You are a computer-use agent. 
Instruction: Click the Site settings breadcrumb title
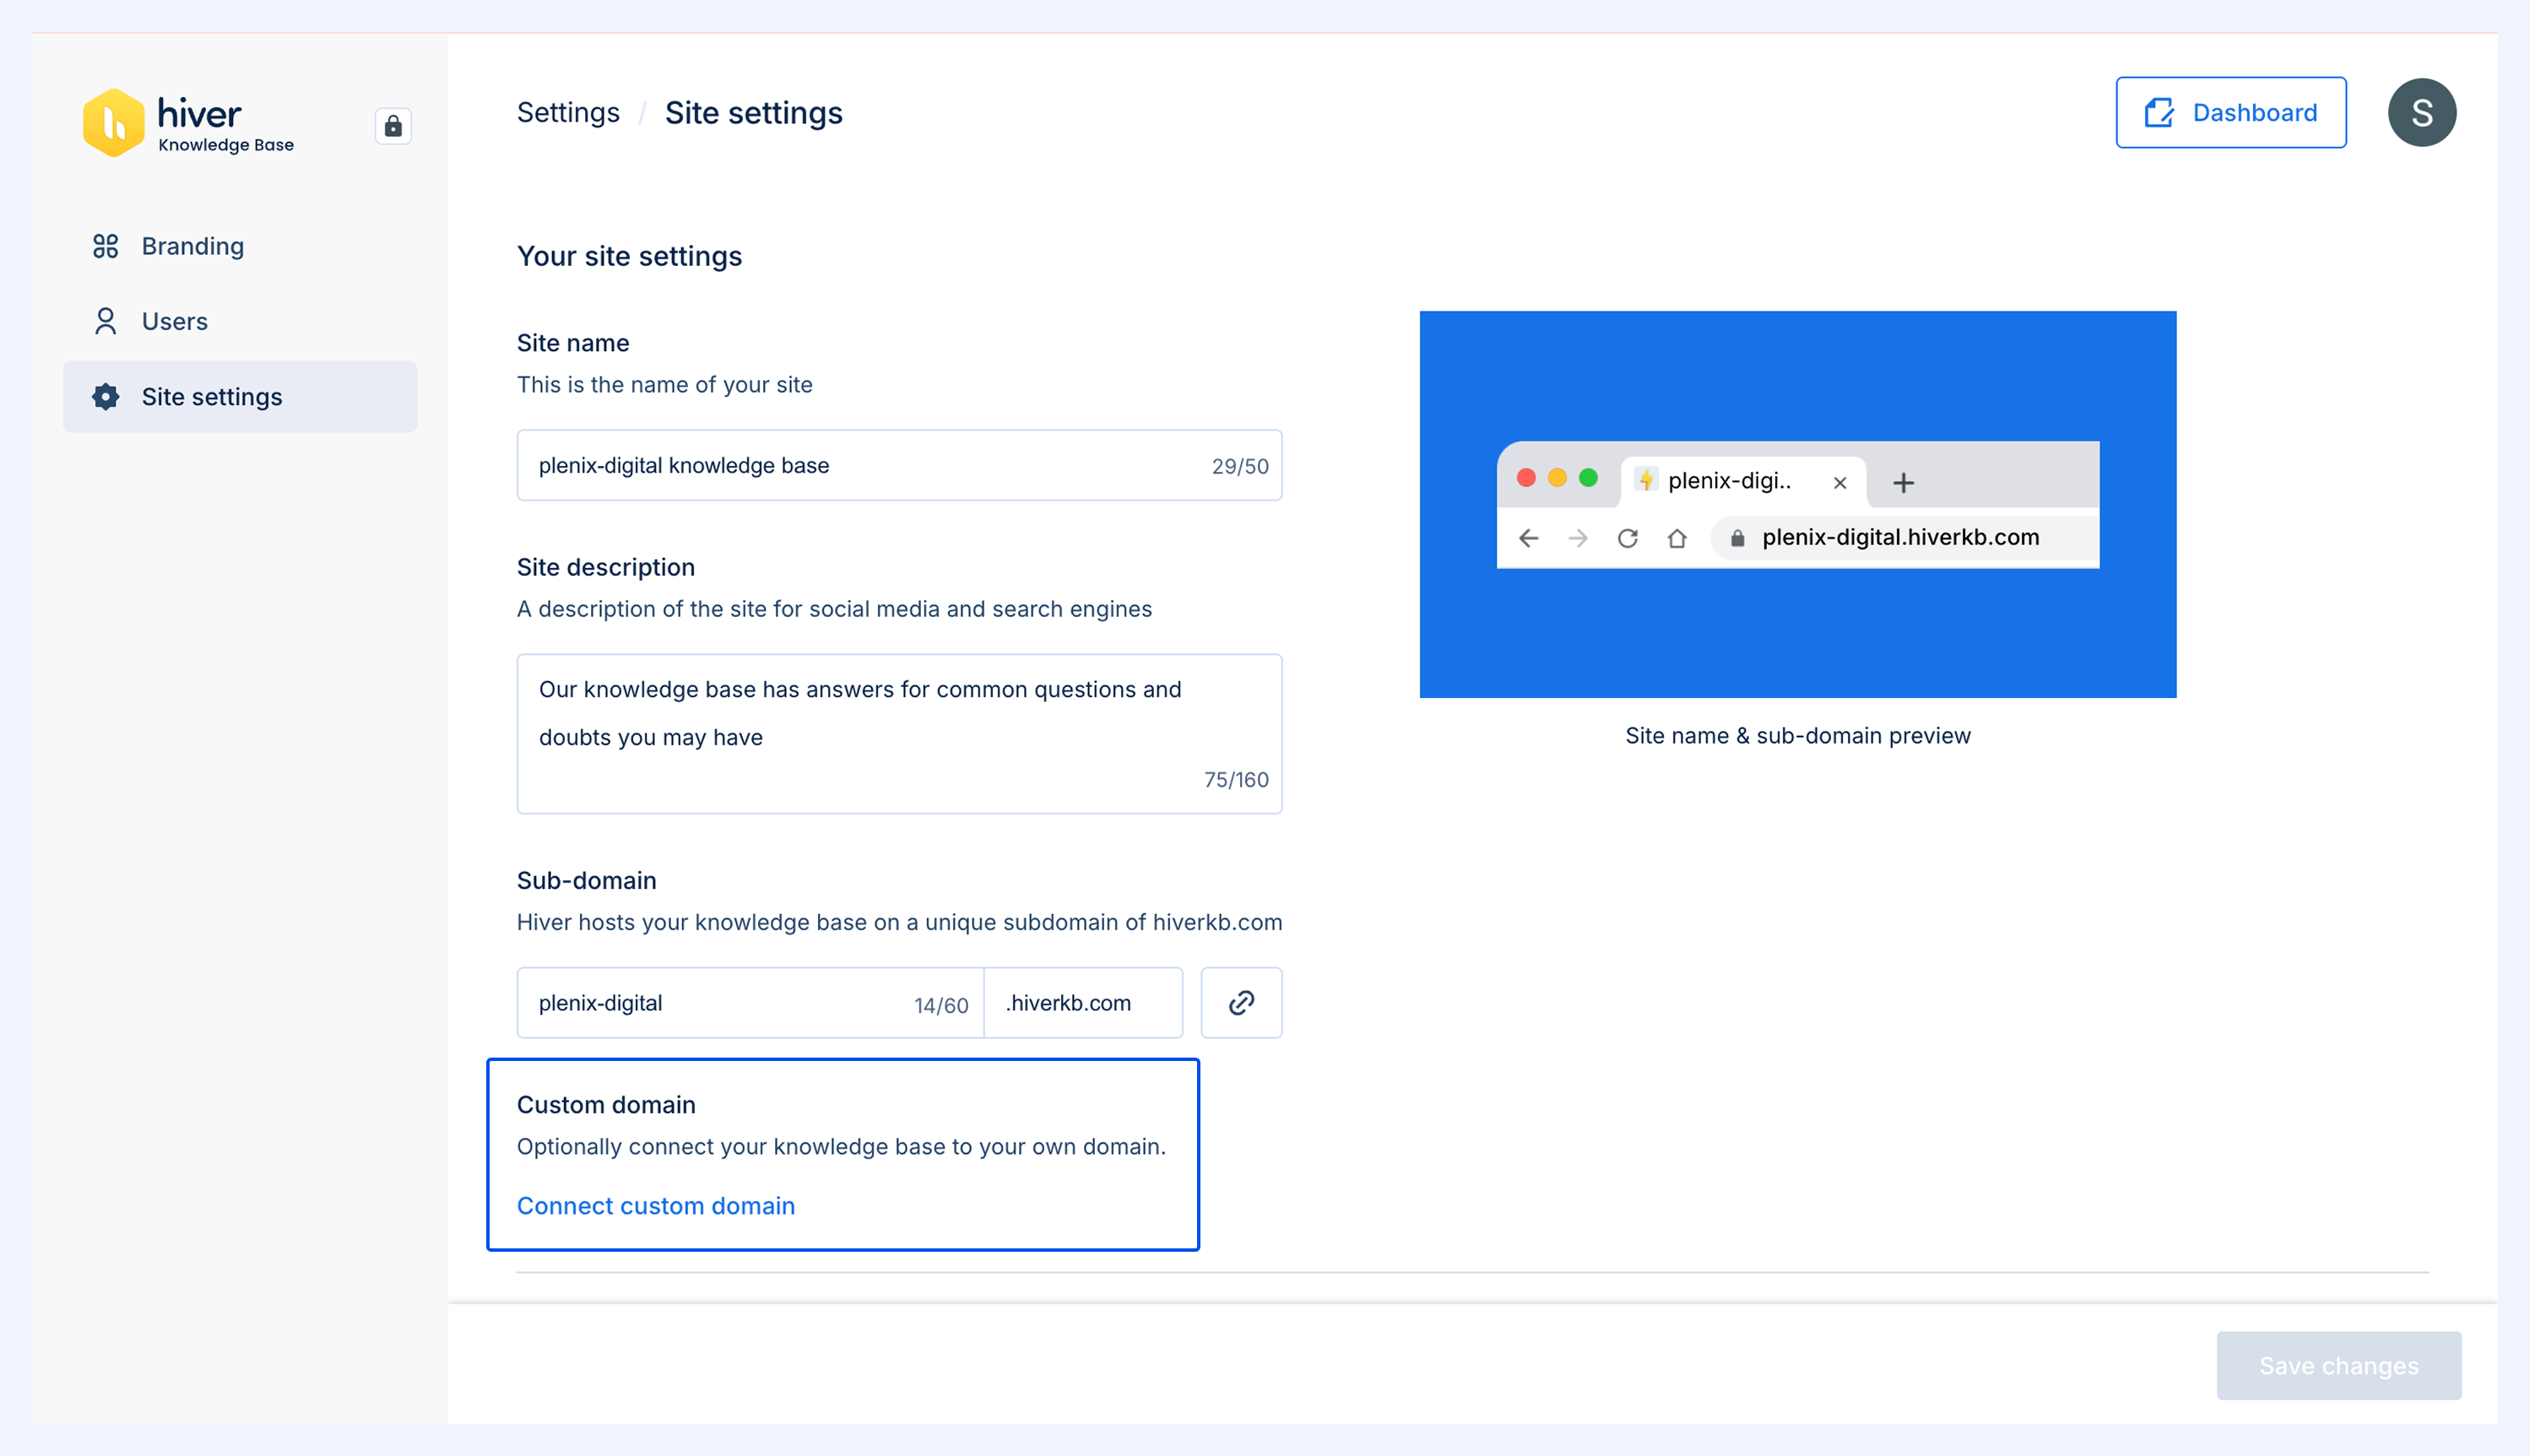point(754,113)
